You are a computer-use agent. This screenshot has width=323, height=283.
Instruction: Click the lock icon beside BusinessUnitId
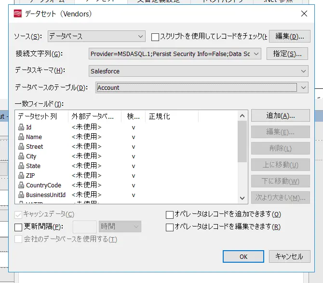click(x=21, y=195)
